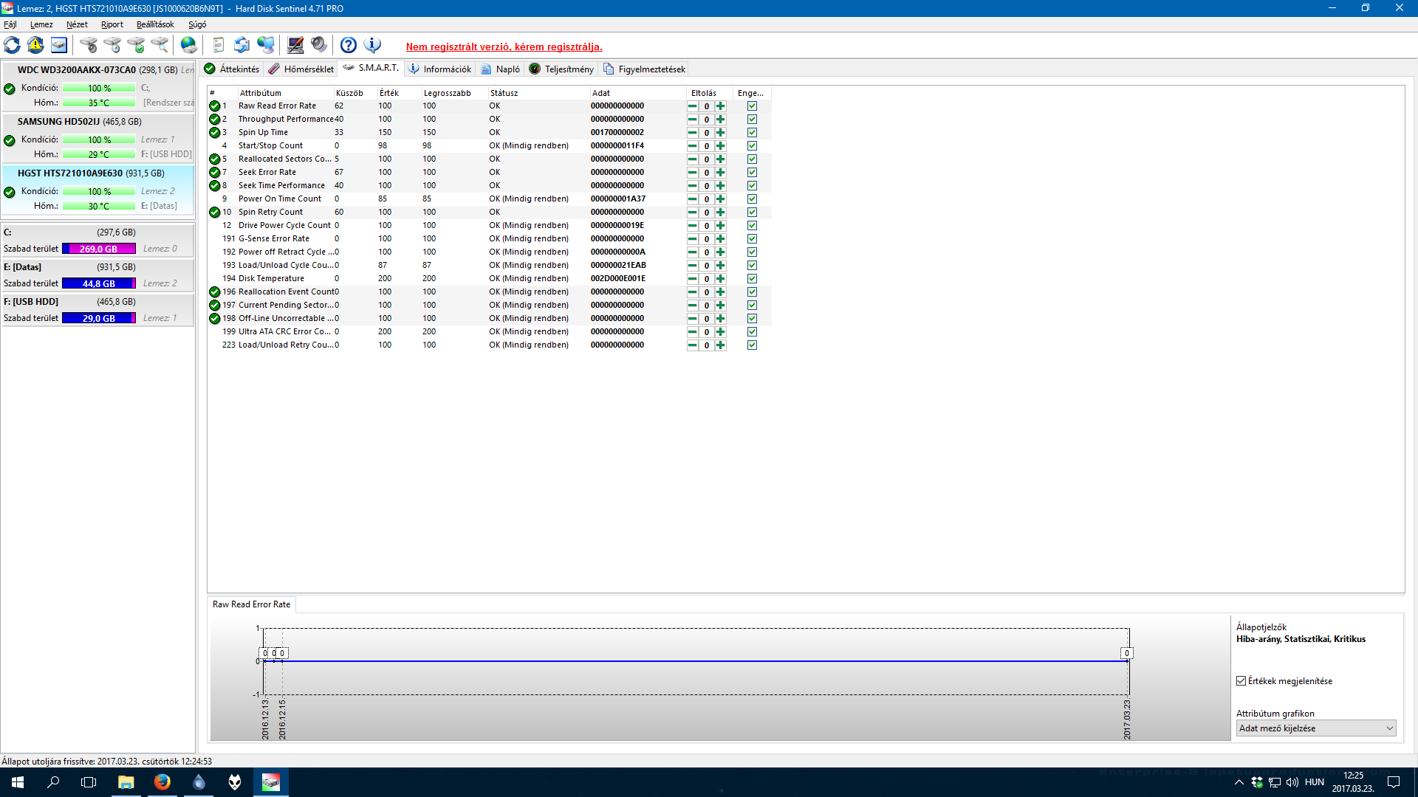
Task: Switch to the Teljesítmény tab
Action: click(561, 69)
